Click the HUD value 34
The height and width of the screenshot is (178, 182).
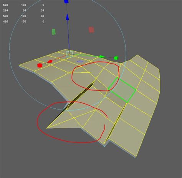pyautogui.click(x=43, y=10)
